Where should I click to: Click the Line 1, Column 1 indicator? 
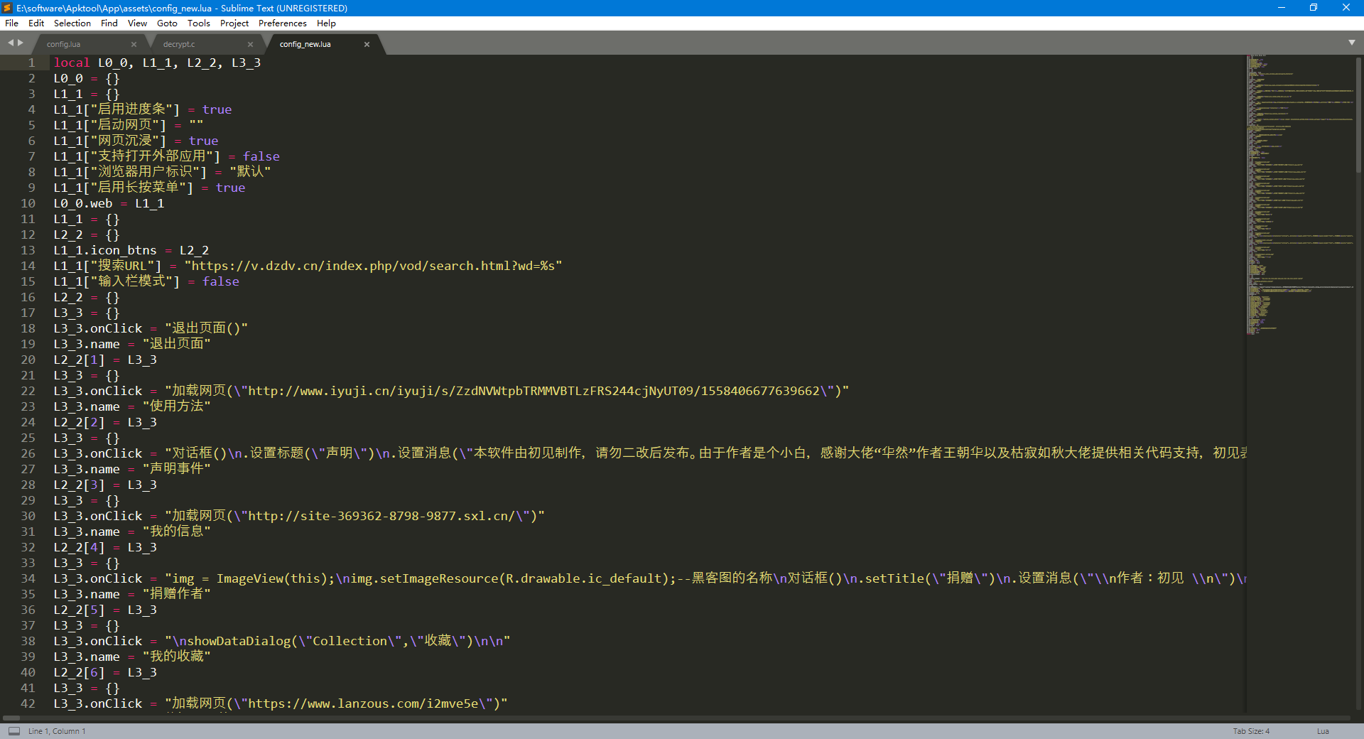coord(56,730)
